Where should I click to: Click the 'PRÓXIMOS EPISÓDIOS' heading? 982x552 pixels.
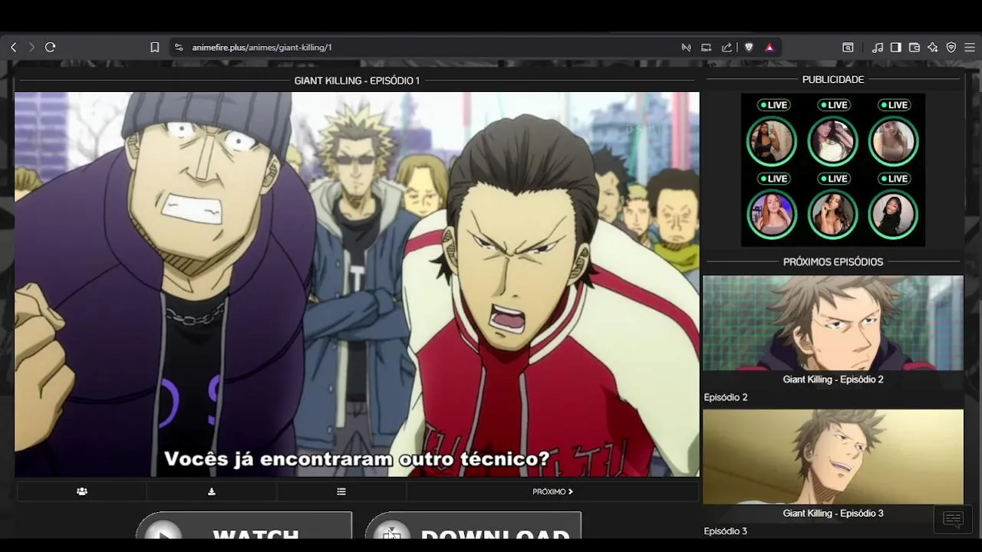833,262
